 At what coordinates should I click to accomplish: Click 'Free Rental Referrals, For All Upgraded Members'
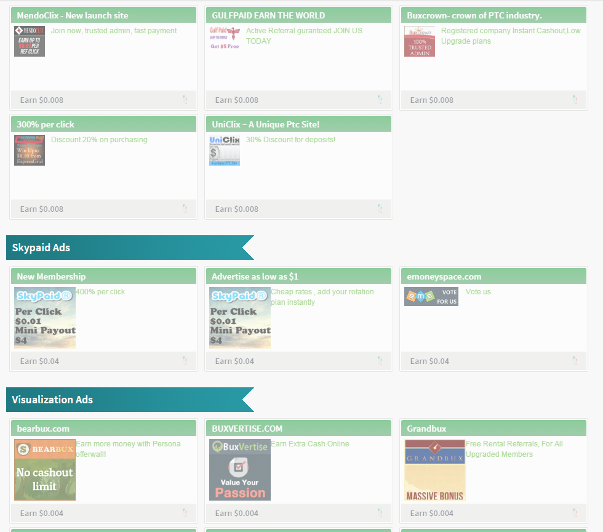point(514,449)
